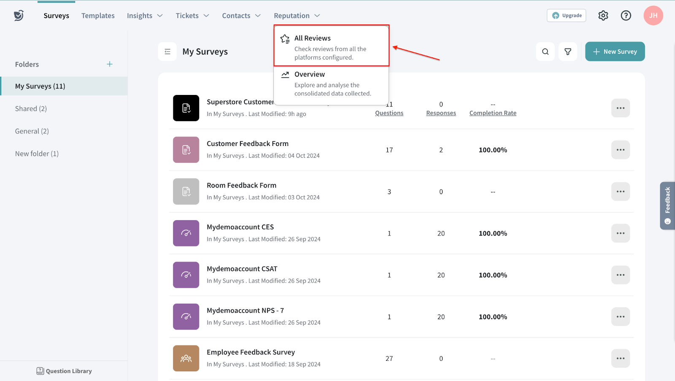Expand the Contacts dropdown menu
The image size is (675, 381).
click(x=241, y=16)
